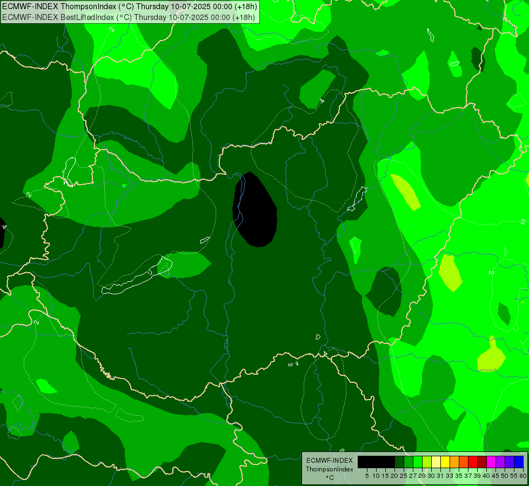Click the legend tick value 50
The width and height of the screenshot is (529, 486).
point(505,476)
